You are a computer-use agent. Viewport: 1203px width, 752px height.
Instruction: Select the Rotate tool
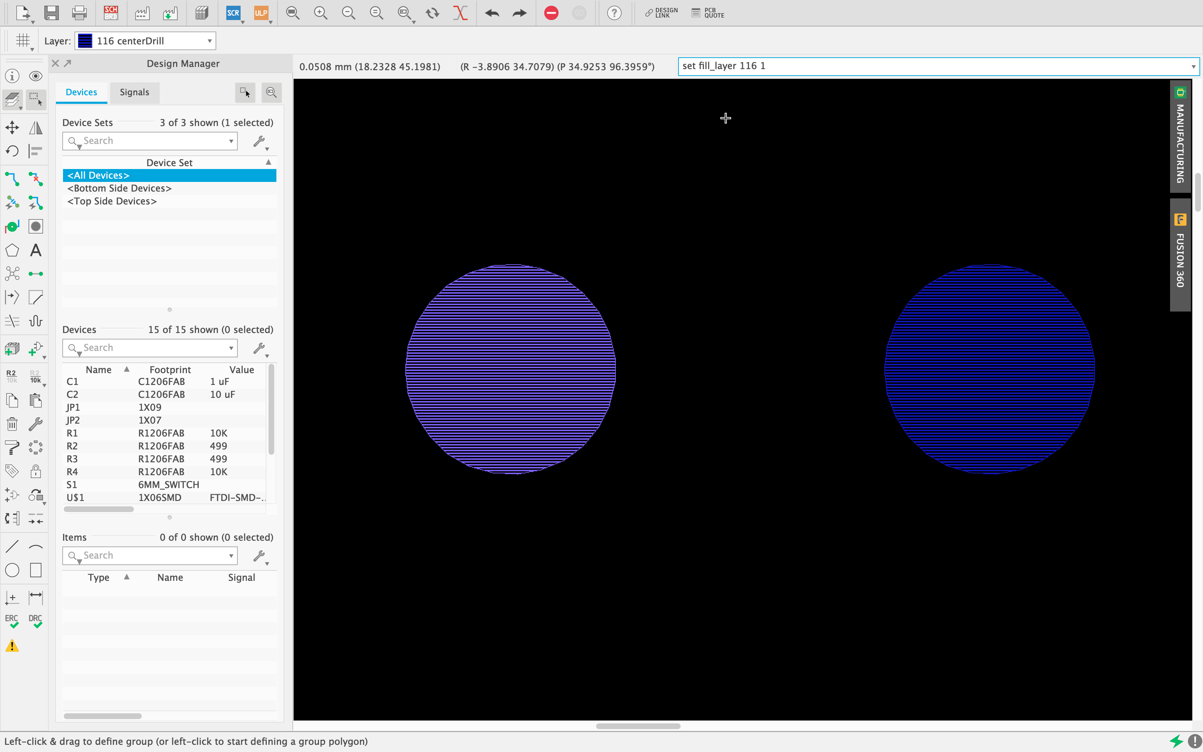coord(13,151)
